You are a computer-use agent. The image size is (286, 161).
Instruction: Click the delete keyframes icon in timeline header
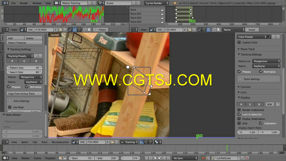pos(247,158)
